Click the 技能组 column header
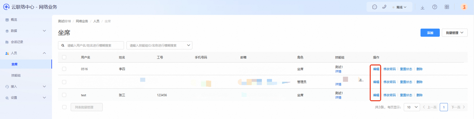The width and height of the screenshot is (474, 119). point(340,57)
